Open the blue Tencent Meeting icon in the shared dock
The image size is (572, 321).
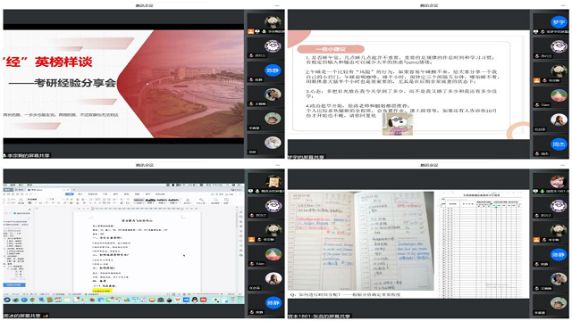[x=186, y=300]
